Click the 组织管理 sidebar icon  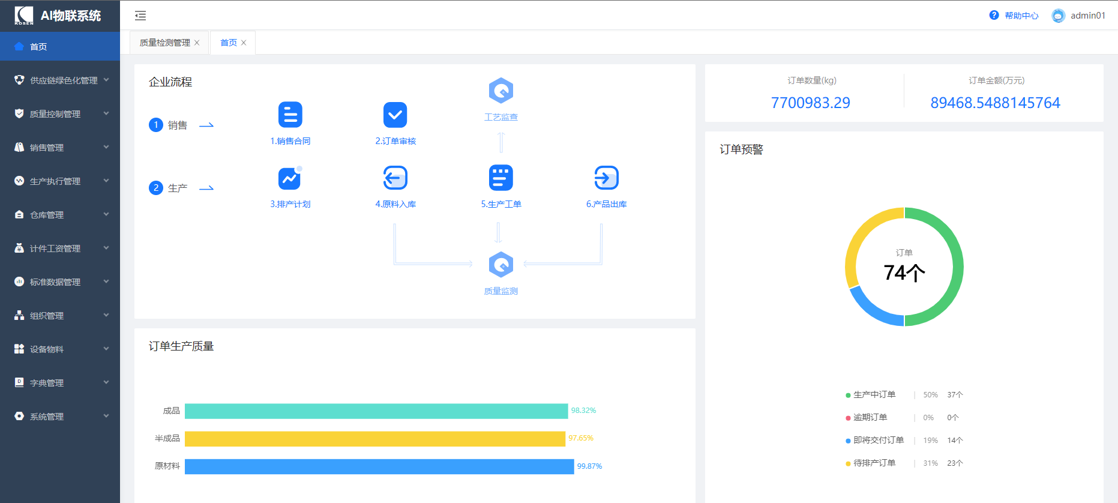point(19,315)
